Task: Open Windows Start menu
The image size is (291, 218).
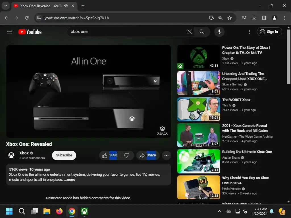Action: click(9, 211)
